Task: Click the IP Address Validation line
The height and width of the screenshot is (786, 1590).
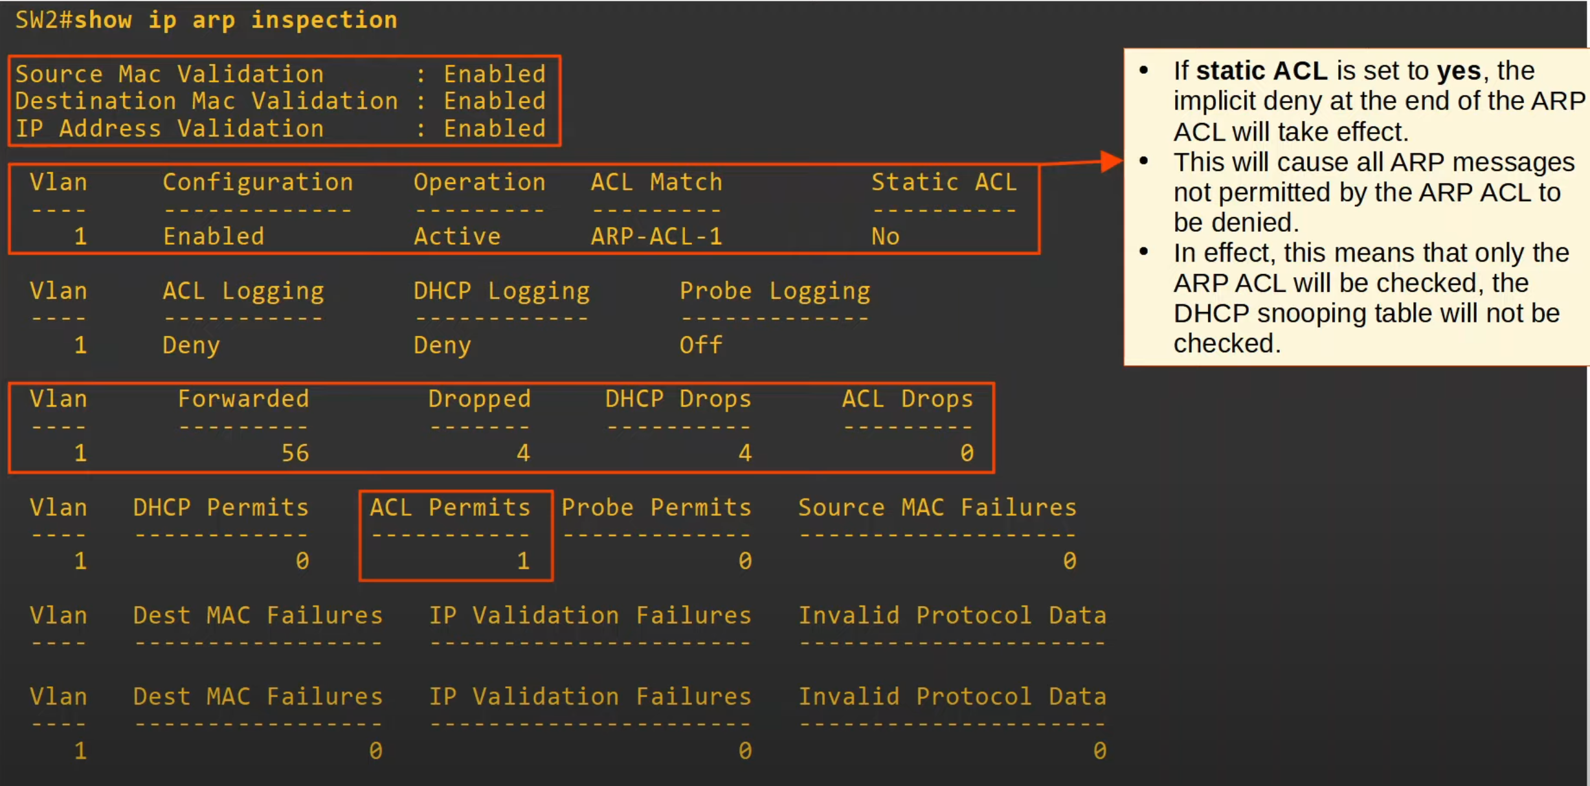Action: click(170, 128)
